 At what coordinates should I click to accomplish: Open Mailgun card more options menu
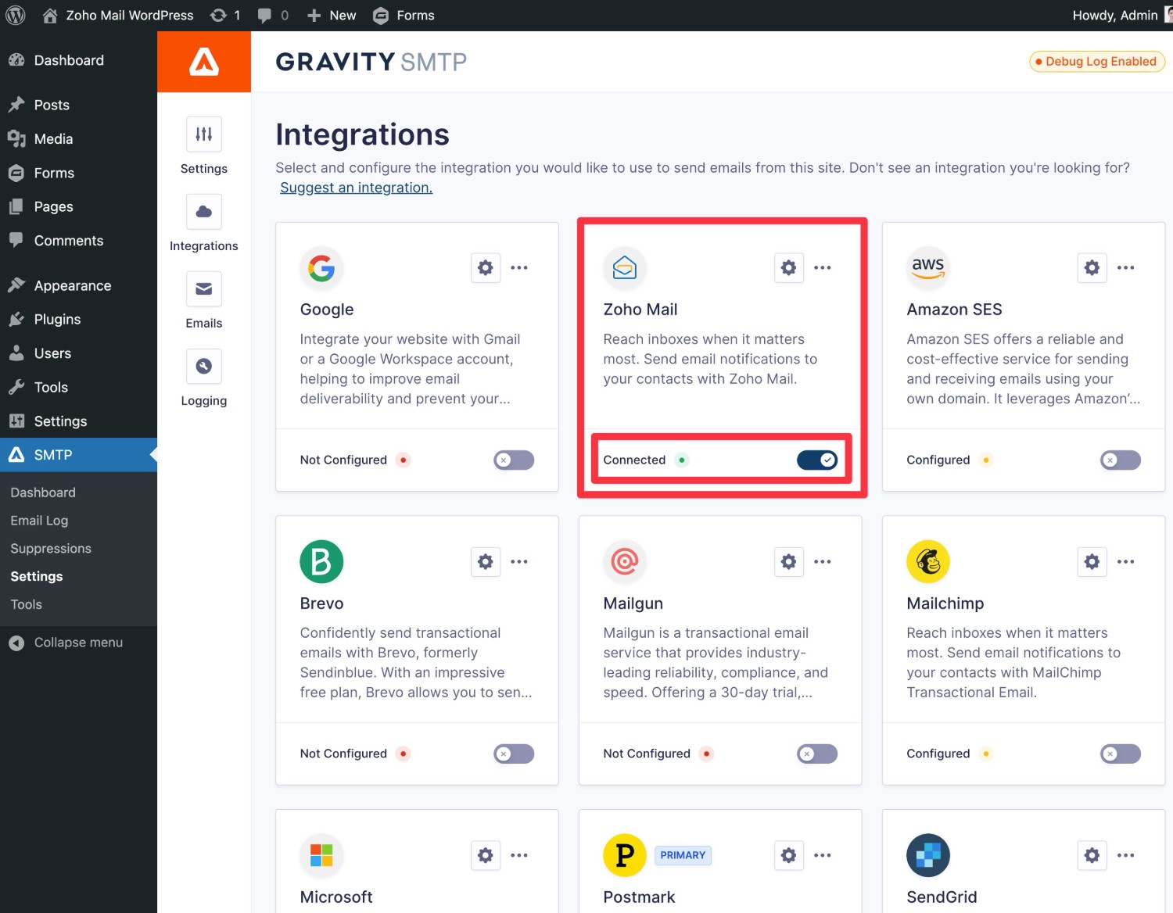tap(823, 562)
